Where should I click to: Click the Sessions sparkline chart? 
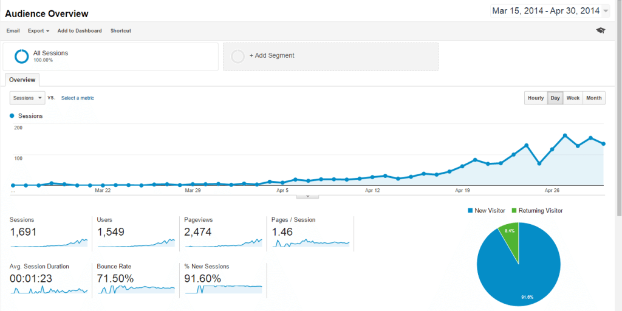(49, 242)
